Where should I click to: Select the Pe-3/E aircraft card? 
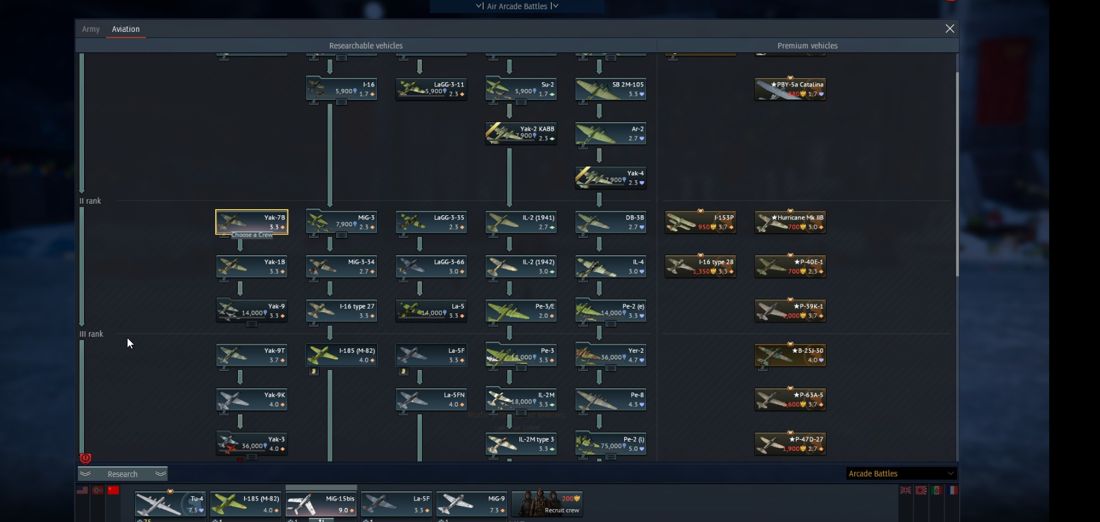(521, 311)
